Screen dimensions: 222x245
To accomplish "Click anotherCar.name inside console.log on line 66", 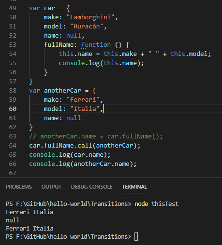I will [102, 164].
